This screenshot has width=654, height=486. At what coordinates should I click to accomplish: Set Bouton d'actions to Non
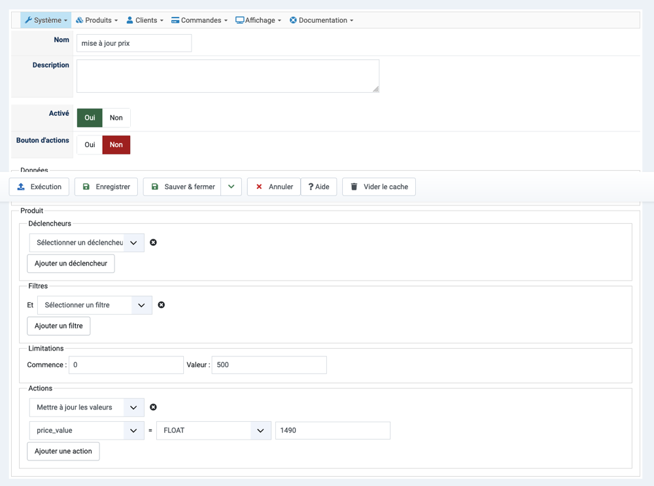[116, 145]
